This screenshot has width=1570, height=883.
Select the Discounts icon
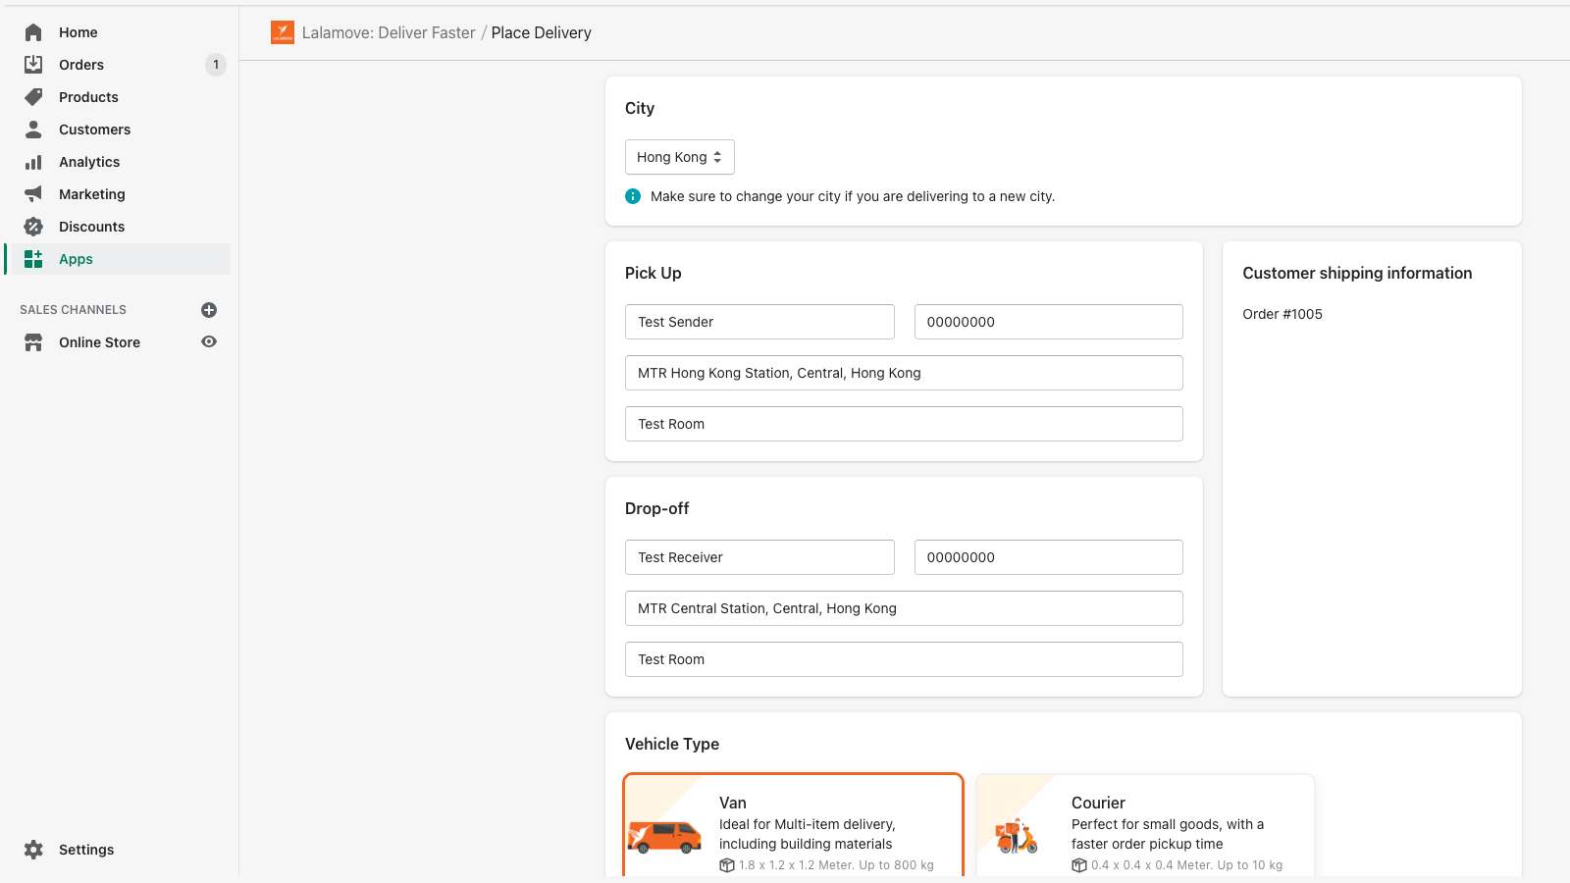pyautogui.click(x=32, y=227)
